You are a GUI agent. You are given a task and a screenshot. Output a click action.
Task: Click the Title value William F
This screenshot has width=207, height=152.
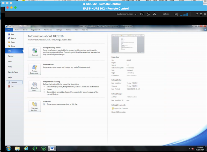pyautogui.click(x=130, y=70)
